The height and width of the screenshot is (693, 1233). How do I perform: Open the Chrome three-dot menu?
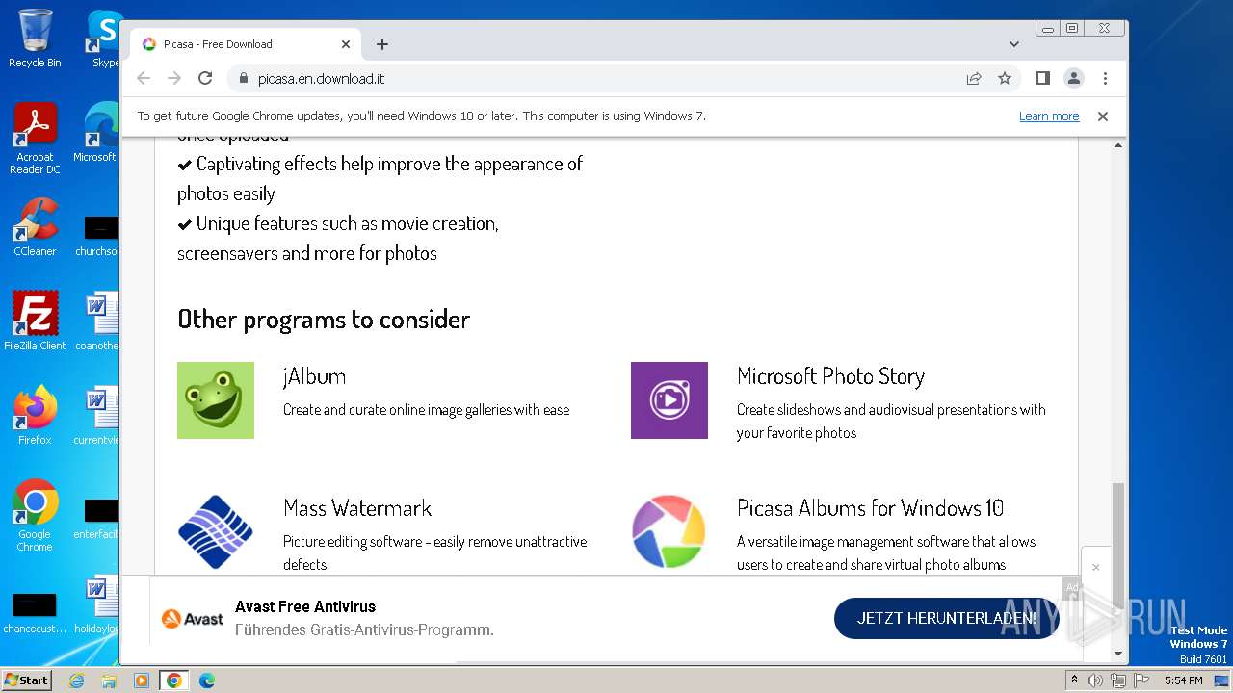(1105, 78)
